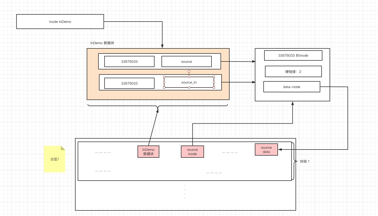Screen dimensions: 378x216
Task: Click the lower 33575033 box beside source_ln
Action: [x=129, y=83]
